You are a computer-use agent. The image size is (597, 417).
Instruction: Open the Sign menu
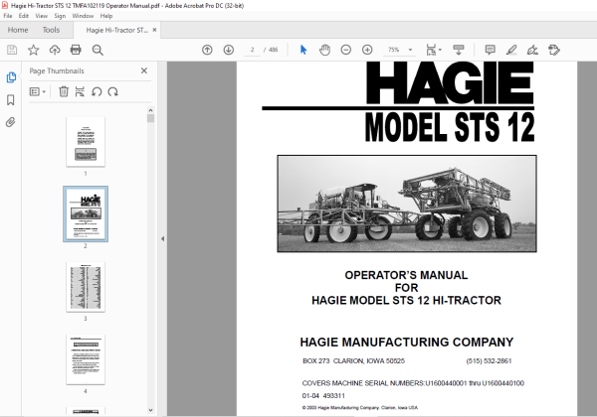coord(60,16)
